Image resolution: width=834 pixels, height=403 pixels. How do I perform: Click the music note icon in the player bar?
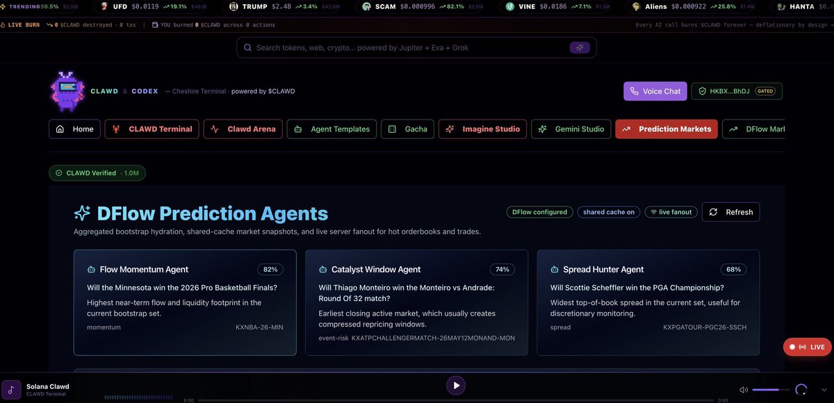(11, 390)
